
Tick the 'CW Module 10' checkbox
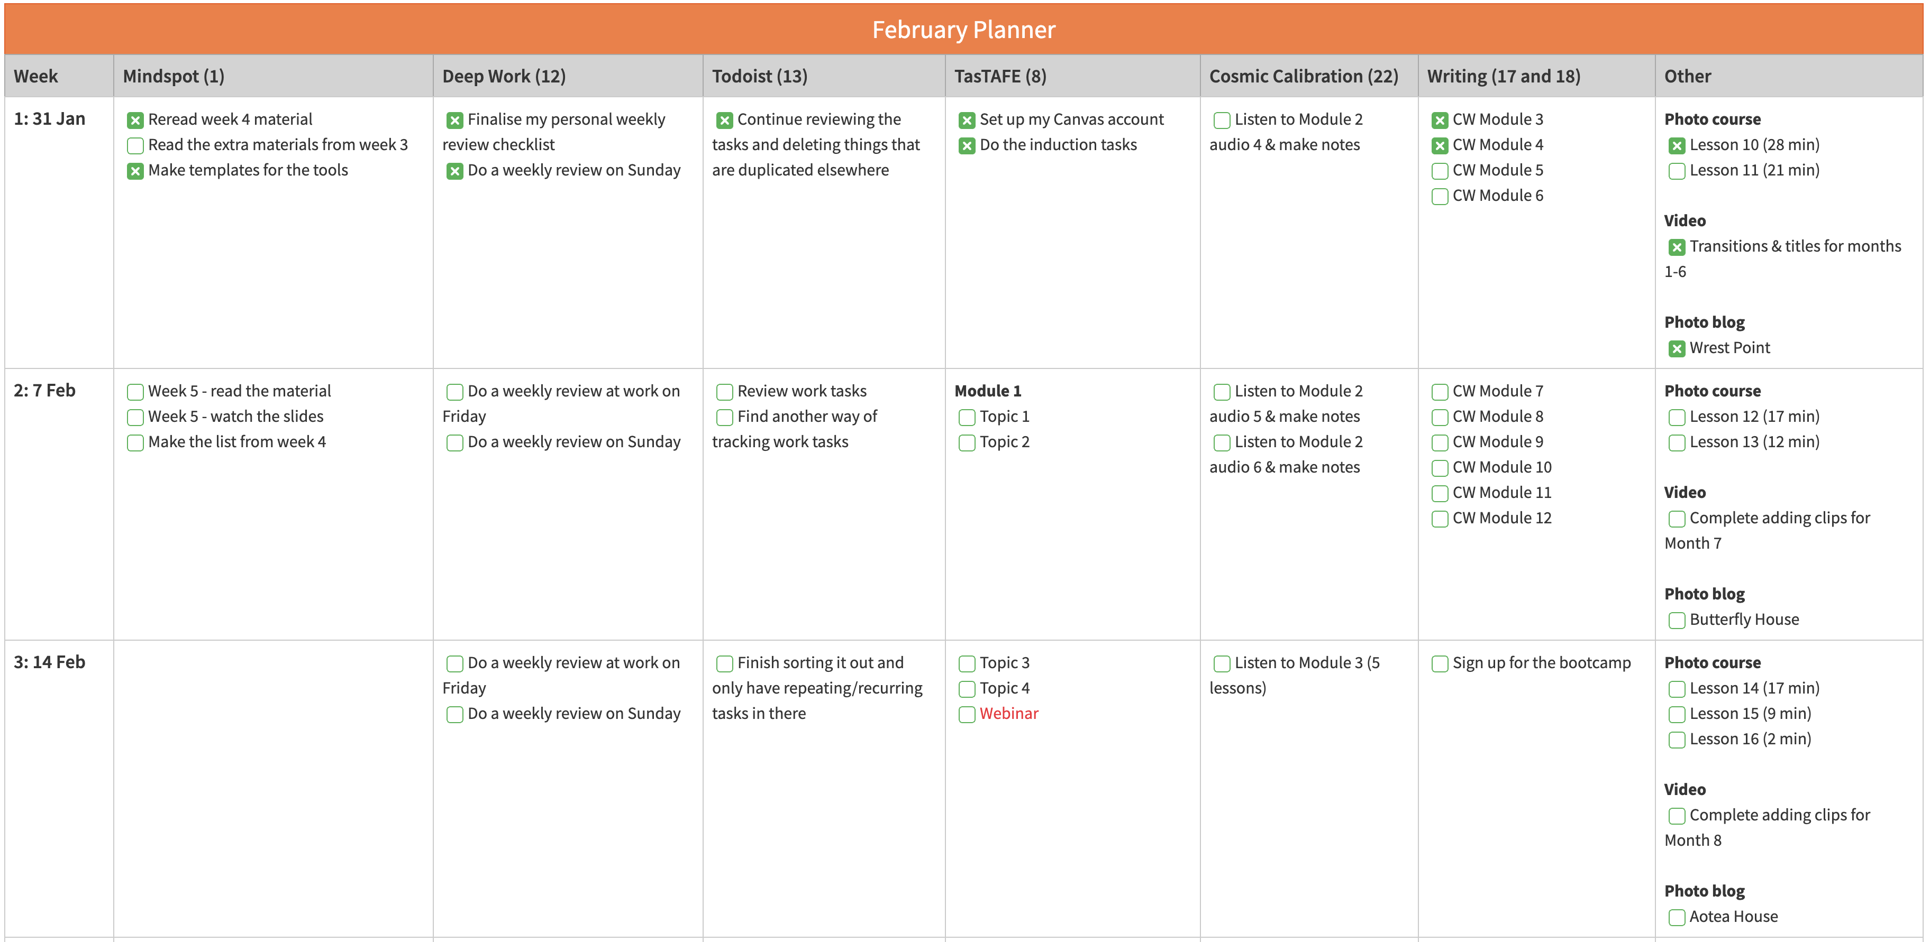point(1439,469)
